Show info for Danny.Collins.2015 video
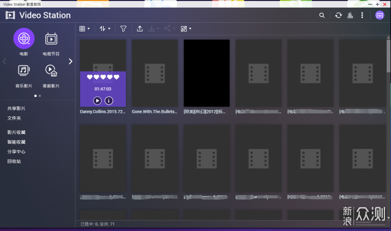Viewport: 391px width, 231px height. point(109,100)
